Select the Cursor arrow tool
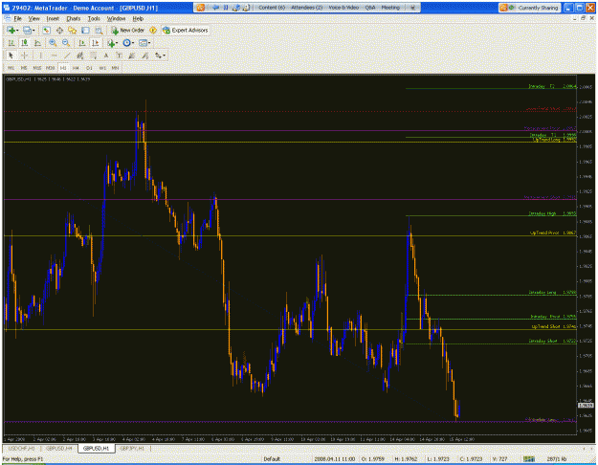Screen dimensions: 598x465 [11, 55]
